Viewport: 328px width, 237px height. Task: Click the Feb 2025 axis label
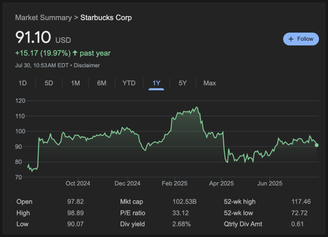click(x=175, y=183)
